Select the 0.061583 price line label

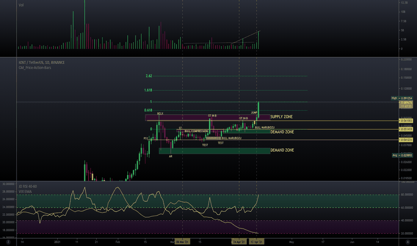click(x=406, y=121)
